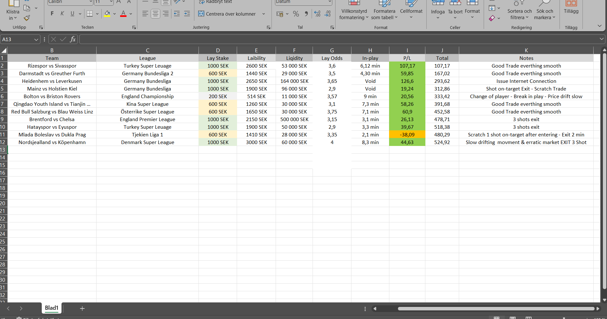Viewport: 607px width, 319px height.
Task: Apply red font color
Action: pyautogui.click(x=123, y=14)
